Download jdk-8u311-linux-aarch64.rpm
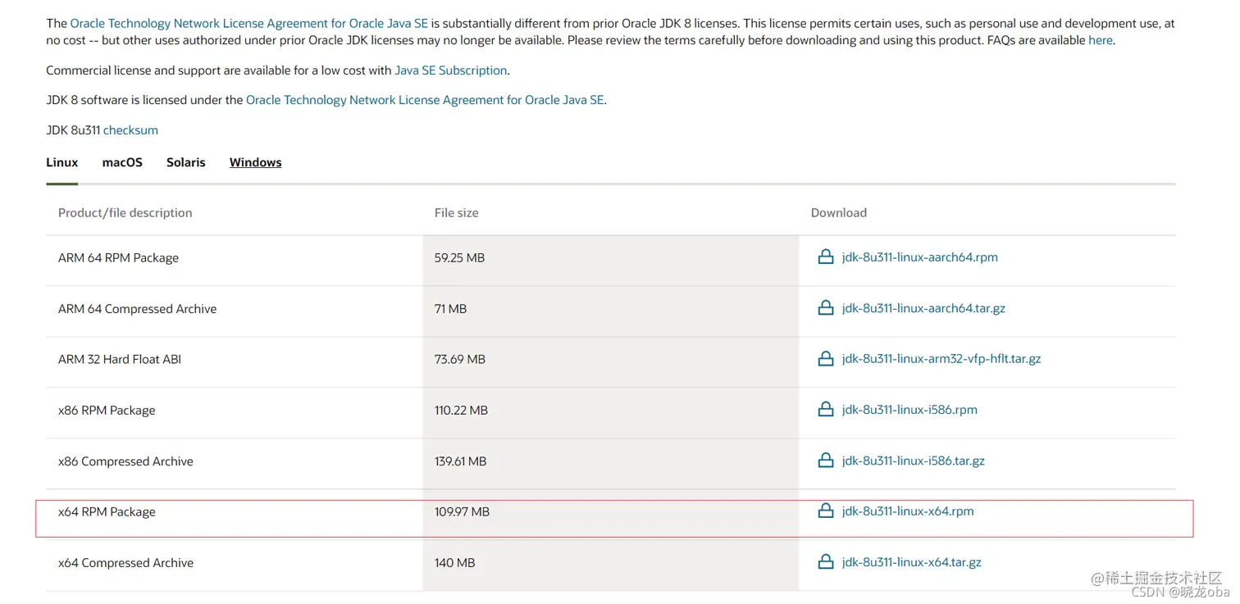 point(920,257)
